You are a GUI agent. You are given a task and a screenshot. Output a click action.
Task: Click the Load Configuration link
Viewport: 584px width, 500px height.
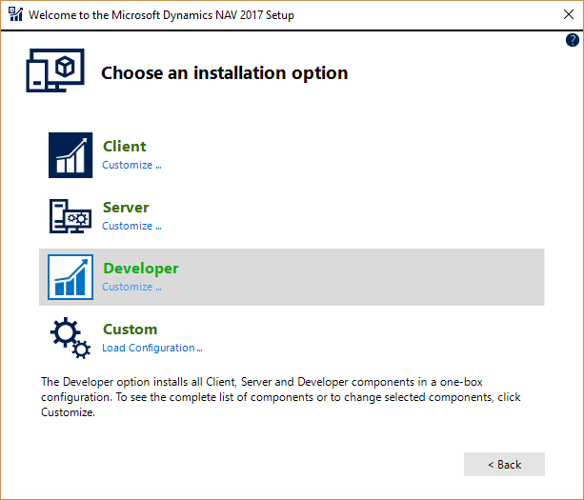151,348
